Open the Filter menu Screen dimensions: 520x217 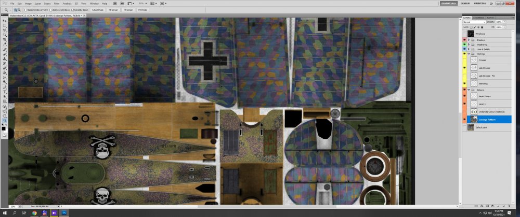pos(57,3)
